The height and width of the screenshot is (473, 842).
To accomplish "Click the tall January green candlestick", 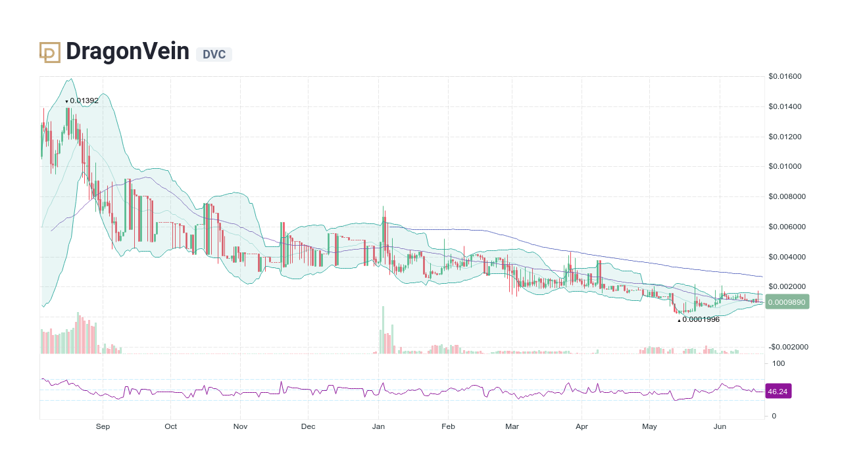I will (383, 230).
